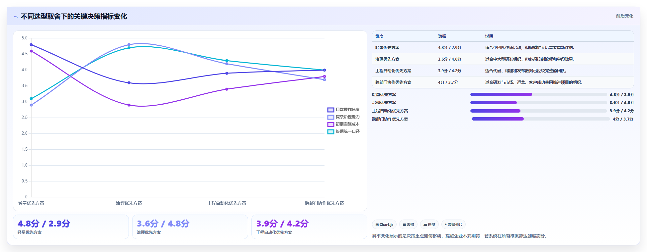The height and width of the screenshot is (252, 647).
Task: Click the title 不同选型取舍下的关键决策指标变化
Action: [74, 17]
